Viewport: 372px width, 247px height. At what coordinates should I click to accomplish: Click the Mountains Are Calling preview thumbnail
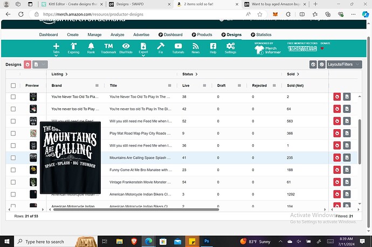(33, 158)
